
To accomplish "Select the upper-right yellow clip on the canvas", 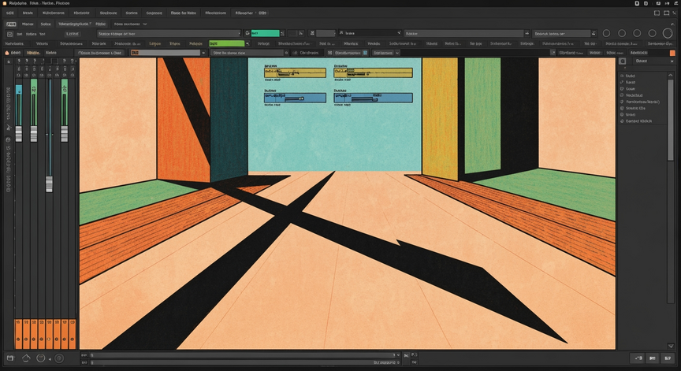I will tap(373, 72).
